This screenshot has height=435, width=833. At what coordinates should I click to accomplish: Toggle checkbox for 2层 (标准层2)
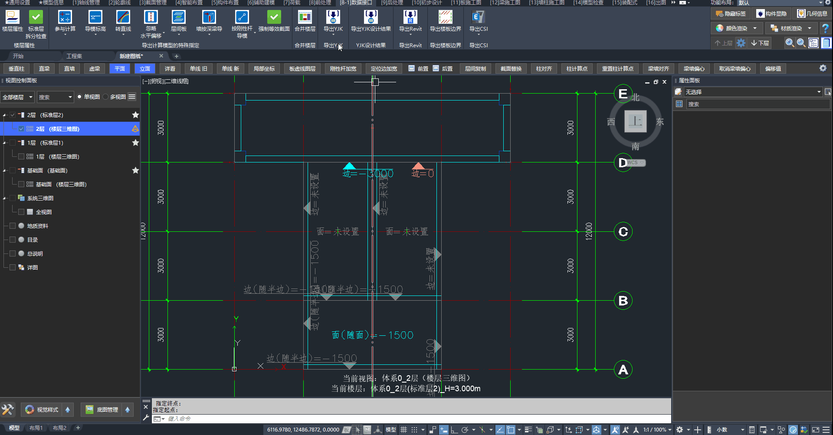click(x=13, y=115)
